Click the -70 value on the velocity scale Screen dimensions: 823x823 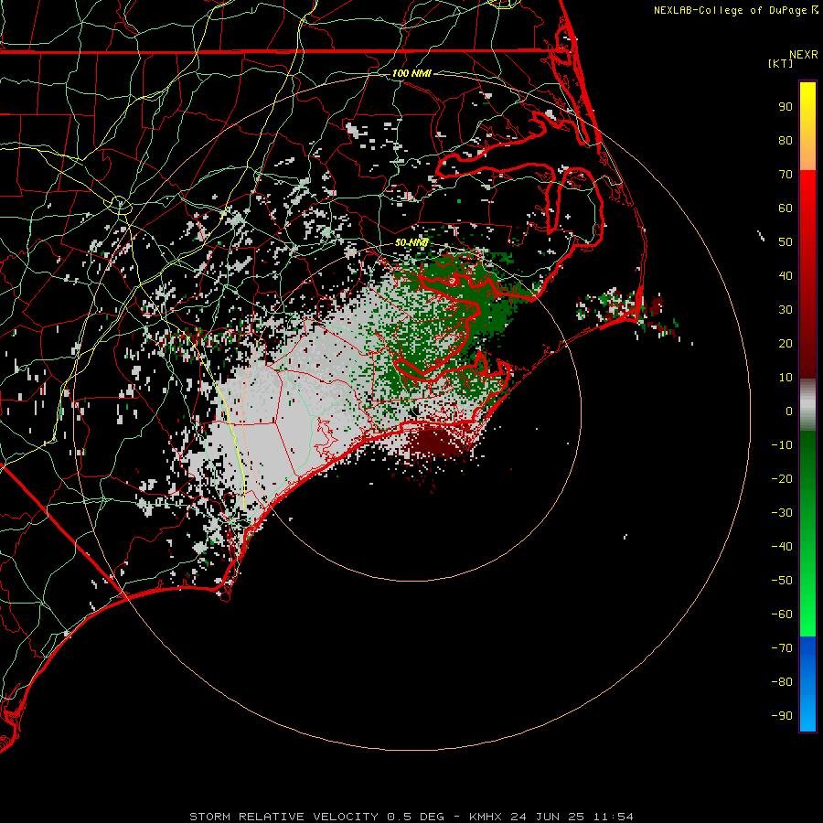782,648
